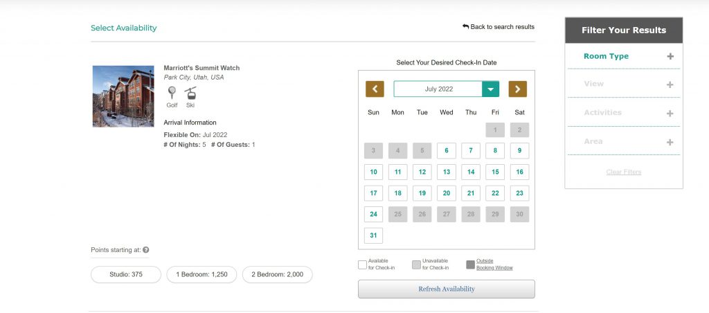Select July 6 as check-in date
The width and height of the screenshot is (709, 313).
tap(447, 150)
